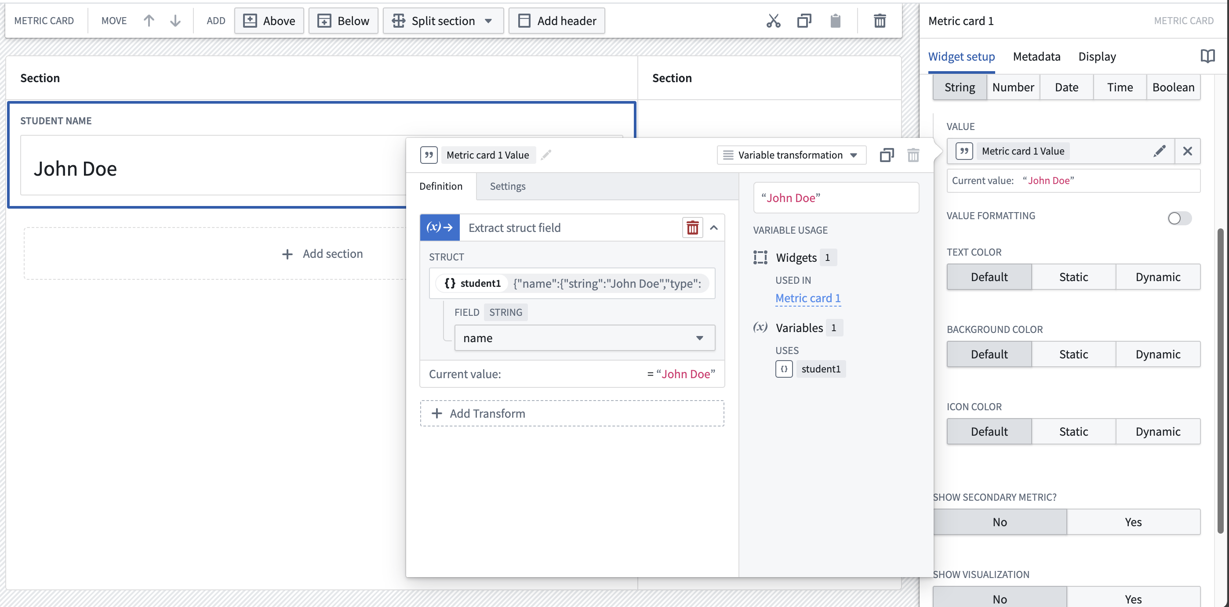Click the paste clipboard icon in toolbar
Viewport: 1229px width, 607px height.
pos(835,21)
